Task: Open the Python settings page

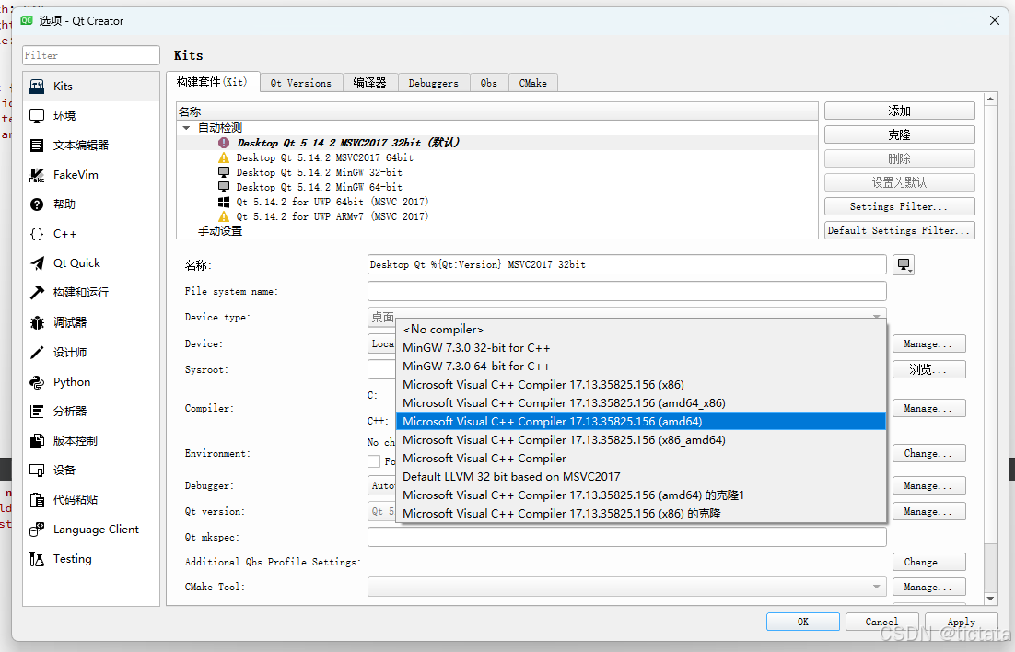Action: [69, 381]
